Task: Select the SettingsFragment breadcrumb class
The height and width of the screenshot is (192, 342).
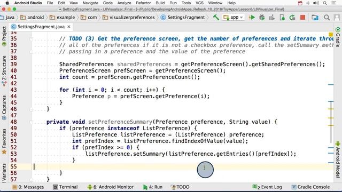Action: [183, 18]
